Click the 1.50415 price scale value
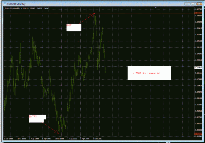The width and height of the screenshot is (205, 143). point(198,28)
